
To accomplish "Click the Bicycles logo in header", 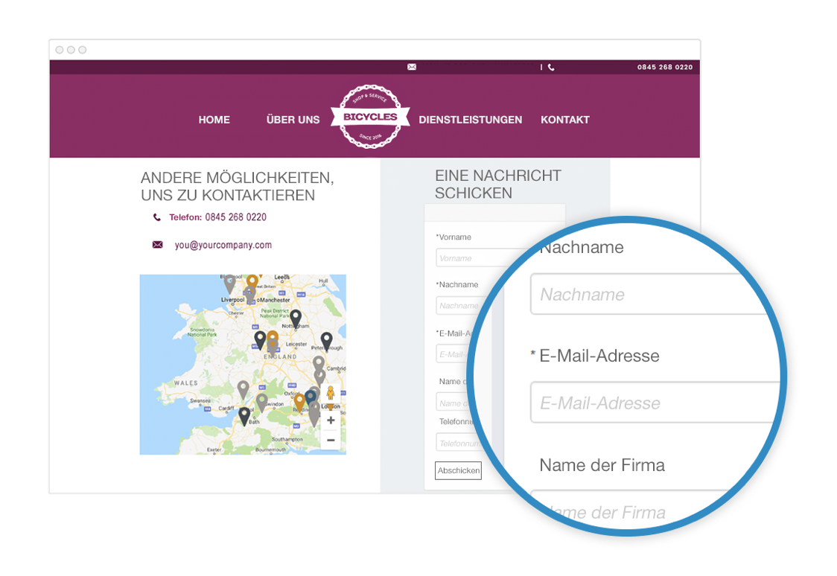I will pos(370,116).
